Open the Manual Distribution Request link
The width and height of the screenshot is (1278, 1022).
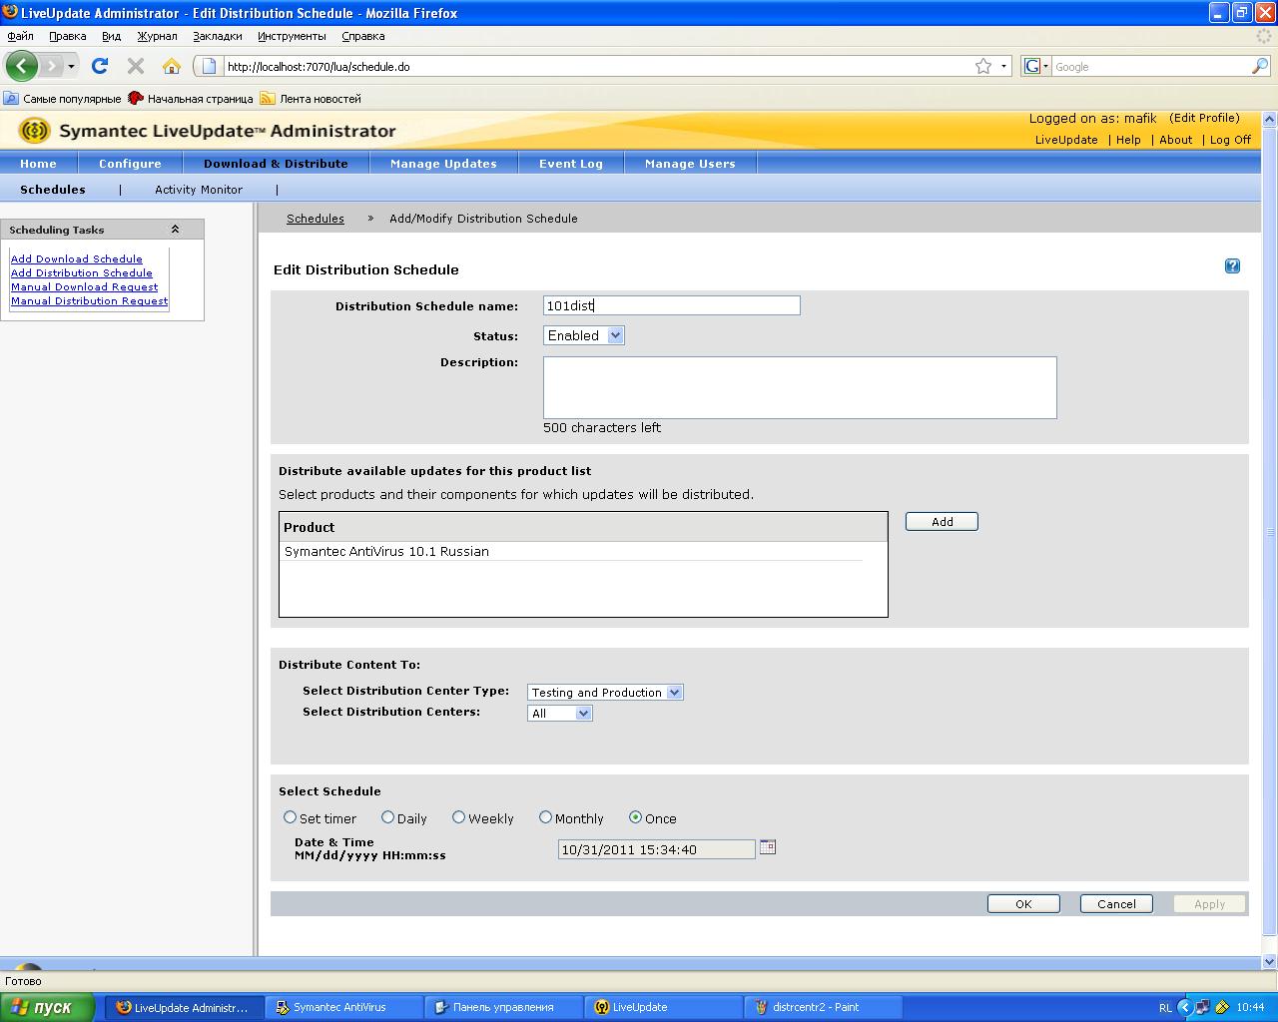pyautogui.click(x=90, y=300)
